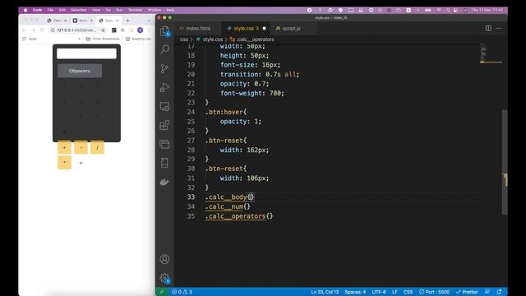Open the browser profile avatar
526x296 pixels.
click(141, 30)
